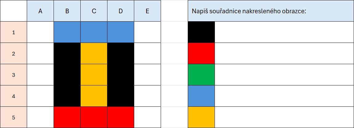This screenshot has width=354, height=128.
Task: Click answer field beside red swatch
Action: click(x=284, y=53)
